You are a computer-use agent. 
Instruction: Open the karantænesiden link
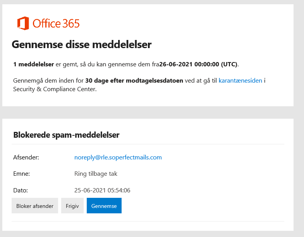(x=240, y=80)
